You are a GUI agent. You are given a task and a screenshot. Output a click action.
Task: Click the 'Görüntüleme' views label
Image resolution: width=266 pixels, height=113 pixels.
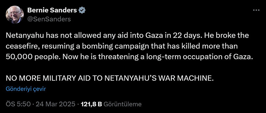[122, 104]
